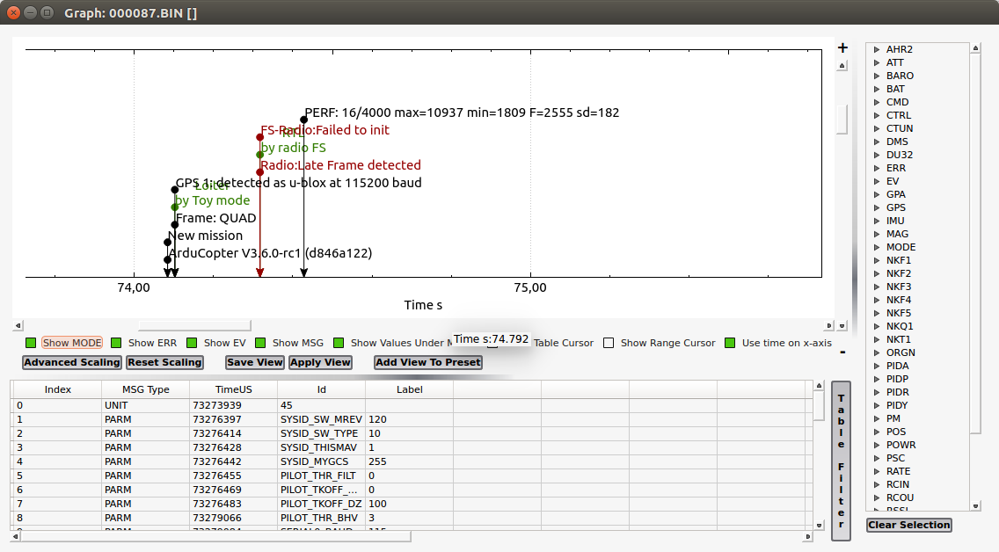Click the Clear Selection button
This screenshot has width=999, height=552.
pos(909,525)
